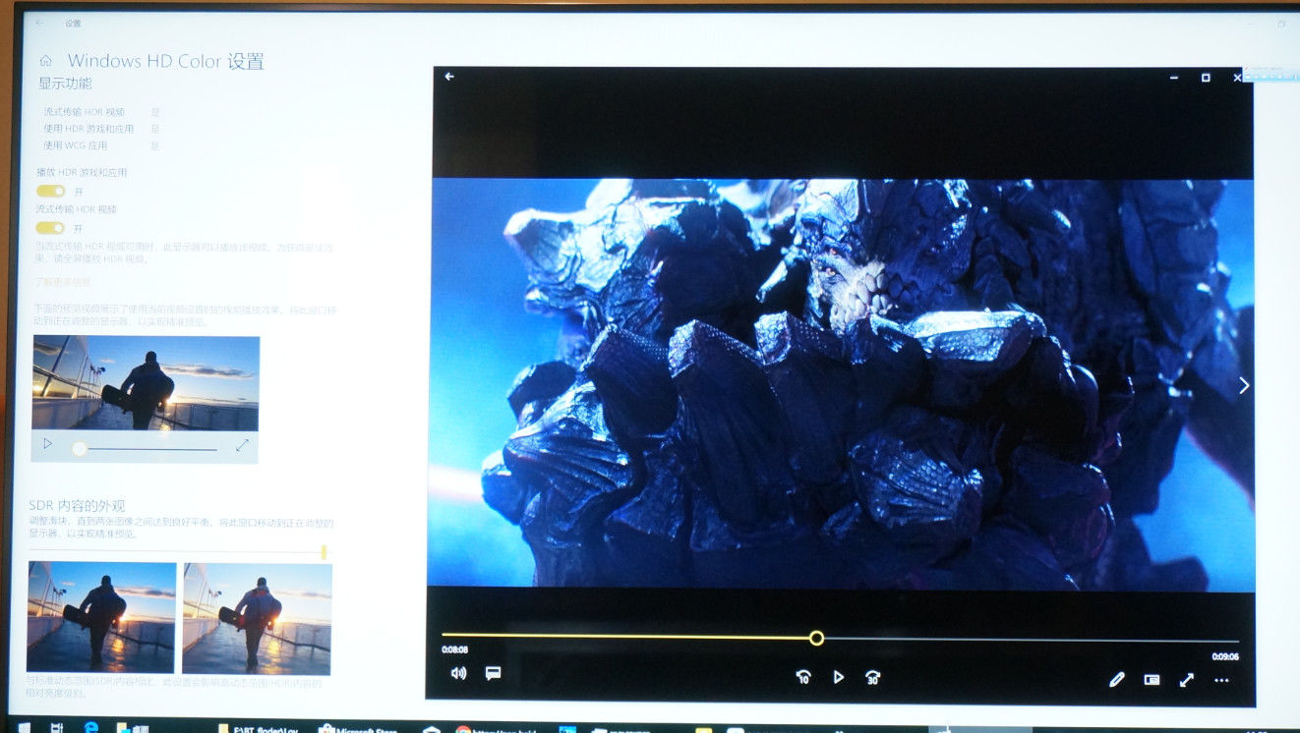This screenshot has height=733, width=1300.
Task: Toggle off 流式传输 HDR 视频 switch
Action: click(51, 228)
